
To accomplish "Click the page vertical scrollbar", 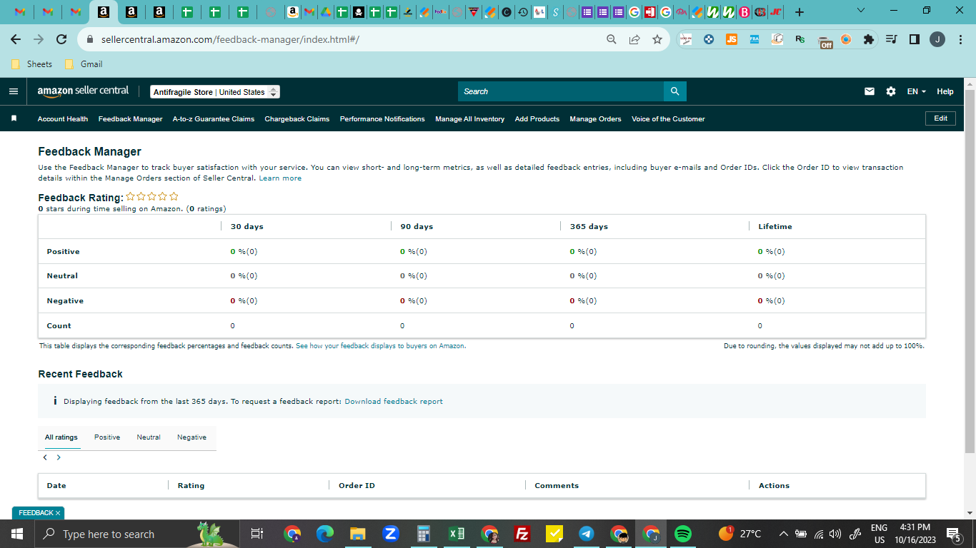I will pos(970,271).
